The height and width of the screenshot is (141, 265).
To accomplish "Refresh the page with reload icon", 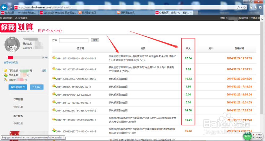I will coord(245,7).
